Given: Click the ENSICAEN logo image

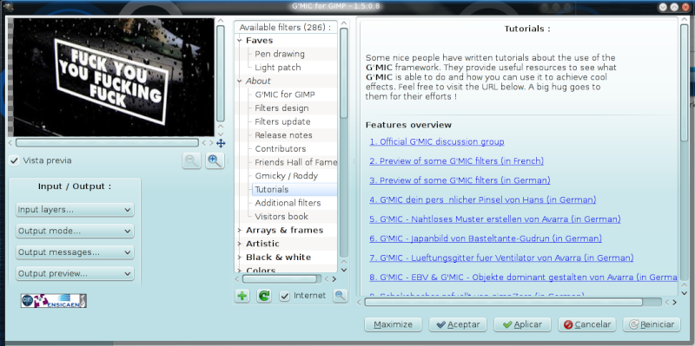Looking at the screenshot, I should coord(54,301).
